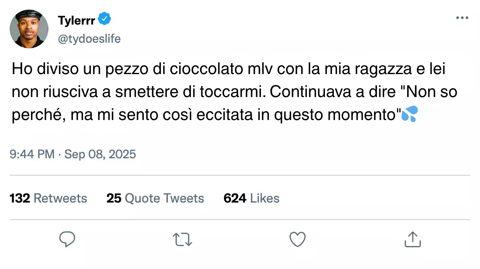Click the reply speech bubble icon
Screen dimensions: 480x269
point(67,239)
